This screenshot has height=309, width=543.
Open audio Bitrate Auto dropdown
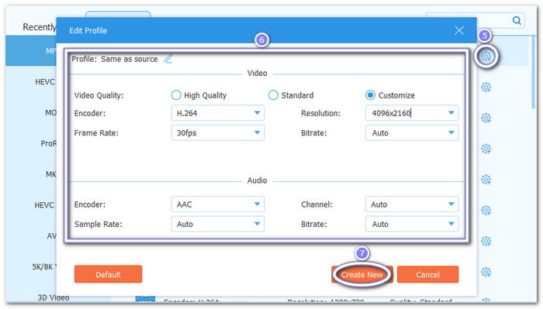412,224
